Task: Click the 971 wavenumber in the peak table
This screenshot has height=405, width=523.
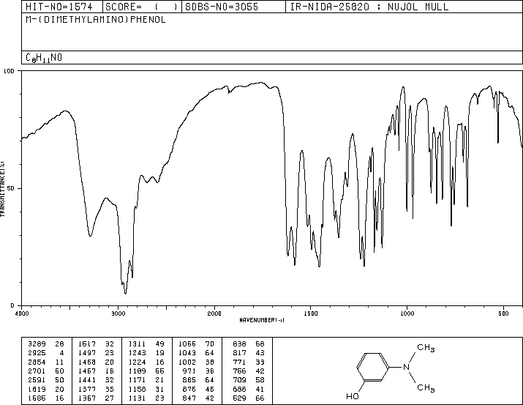Action: tap(189, 371)
